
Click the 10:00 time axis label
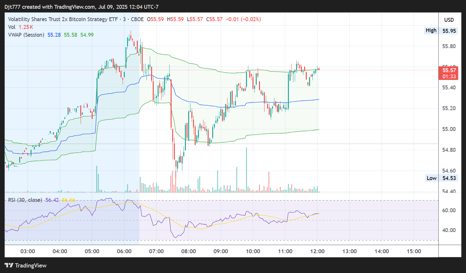pyautogui.click(x=253, y=251)
